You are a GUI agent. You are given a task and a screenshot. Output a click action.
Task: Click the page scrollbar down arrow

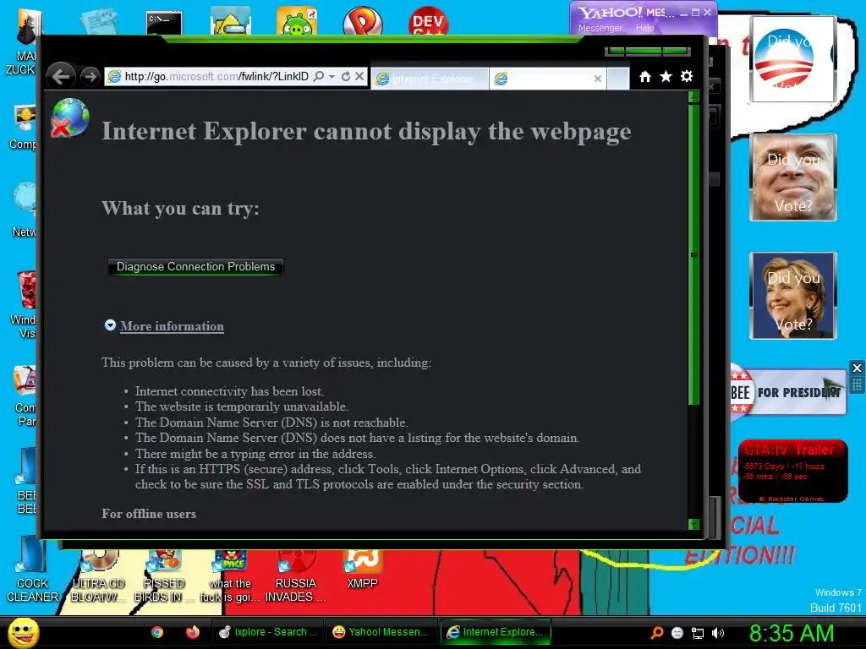[x=694, y=524]
